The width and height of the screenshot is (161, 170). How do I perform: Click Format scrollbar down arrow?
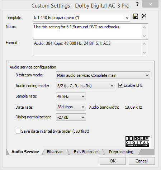145,52
